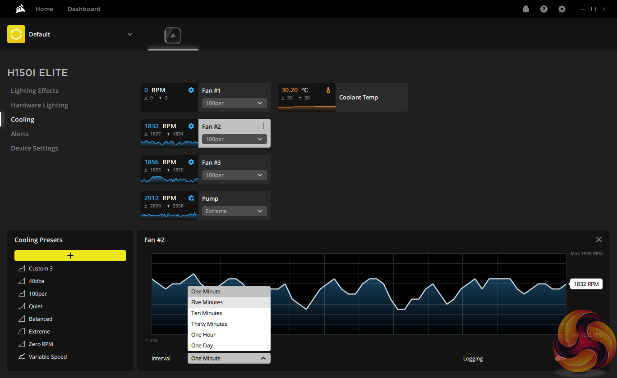This screenshot has width=617, height=378.
Task: Click the notifications bell icon
Action: [x=526, y=9]
